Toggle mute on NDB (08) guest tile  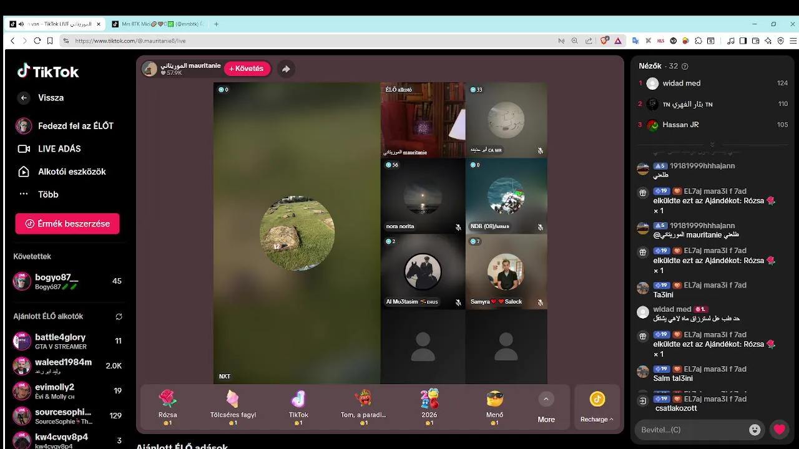point(541,227)
